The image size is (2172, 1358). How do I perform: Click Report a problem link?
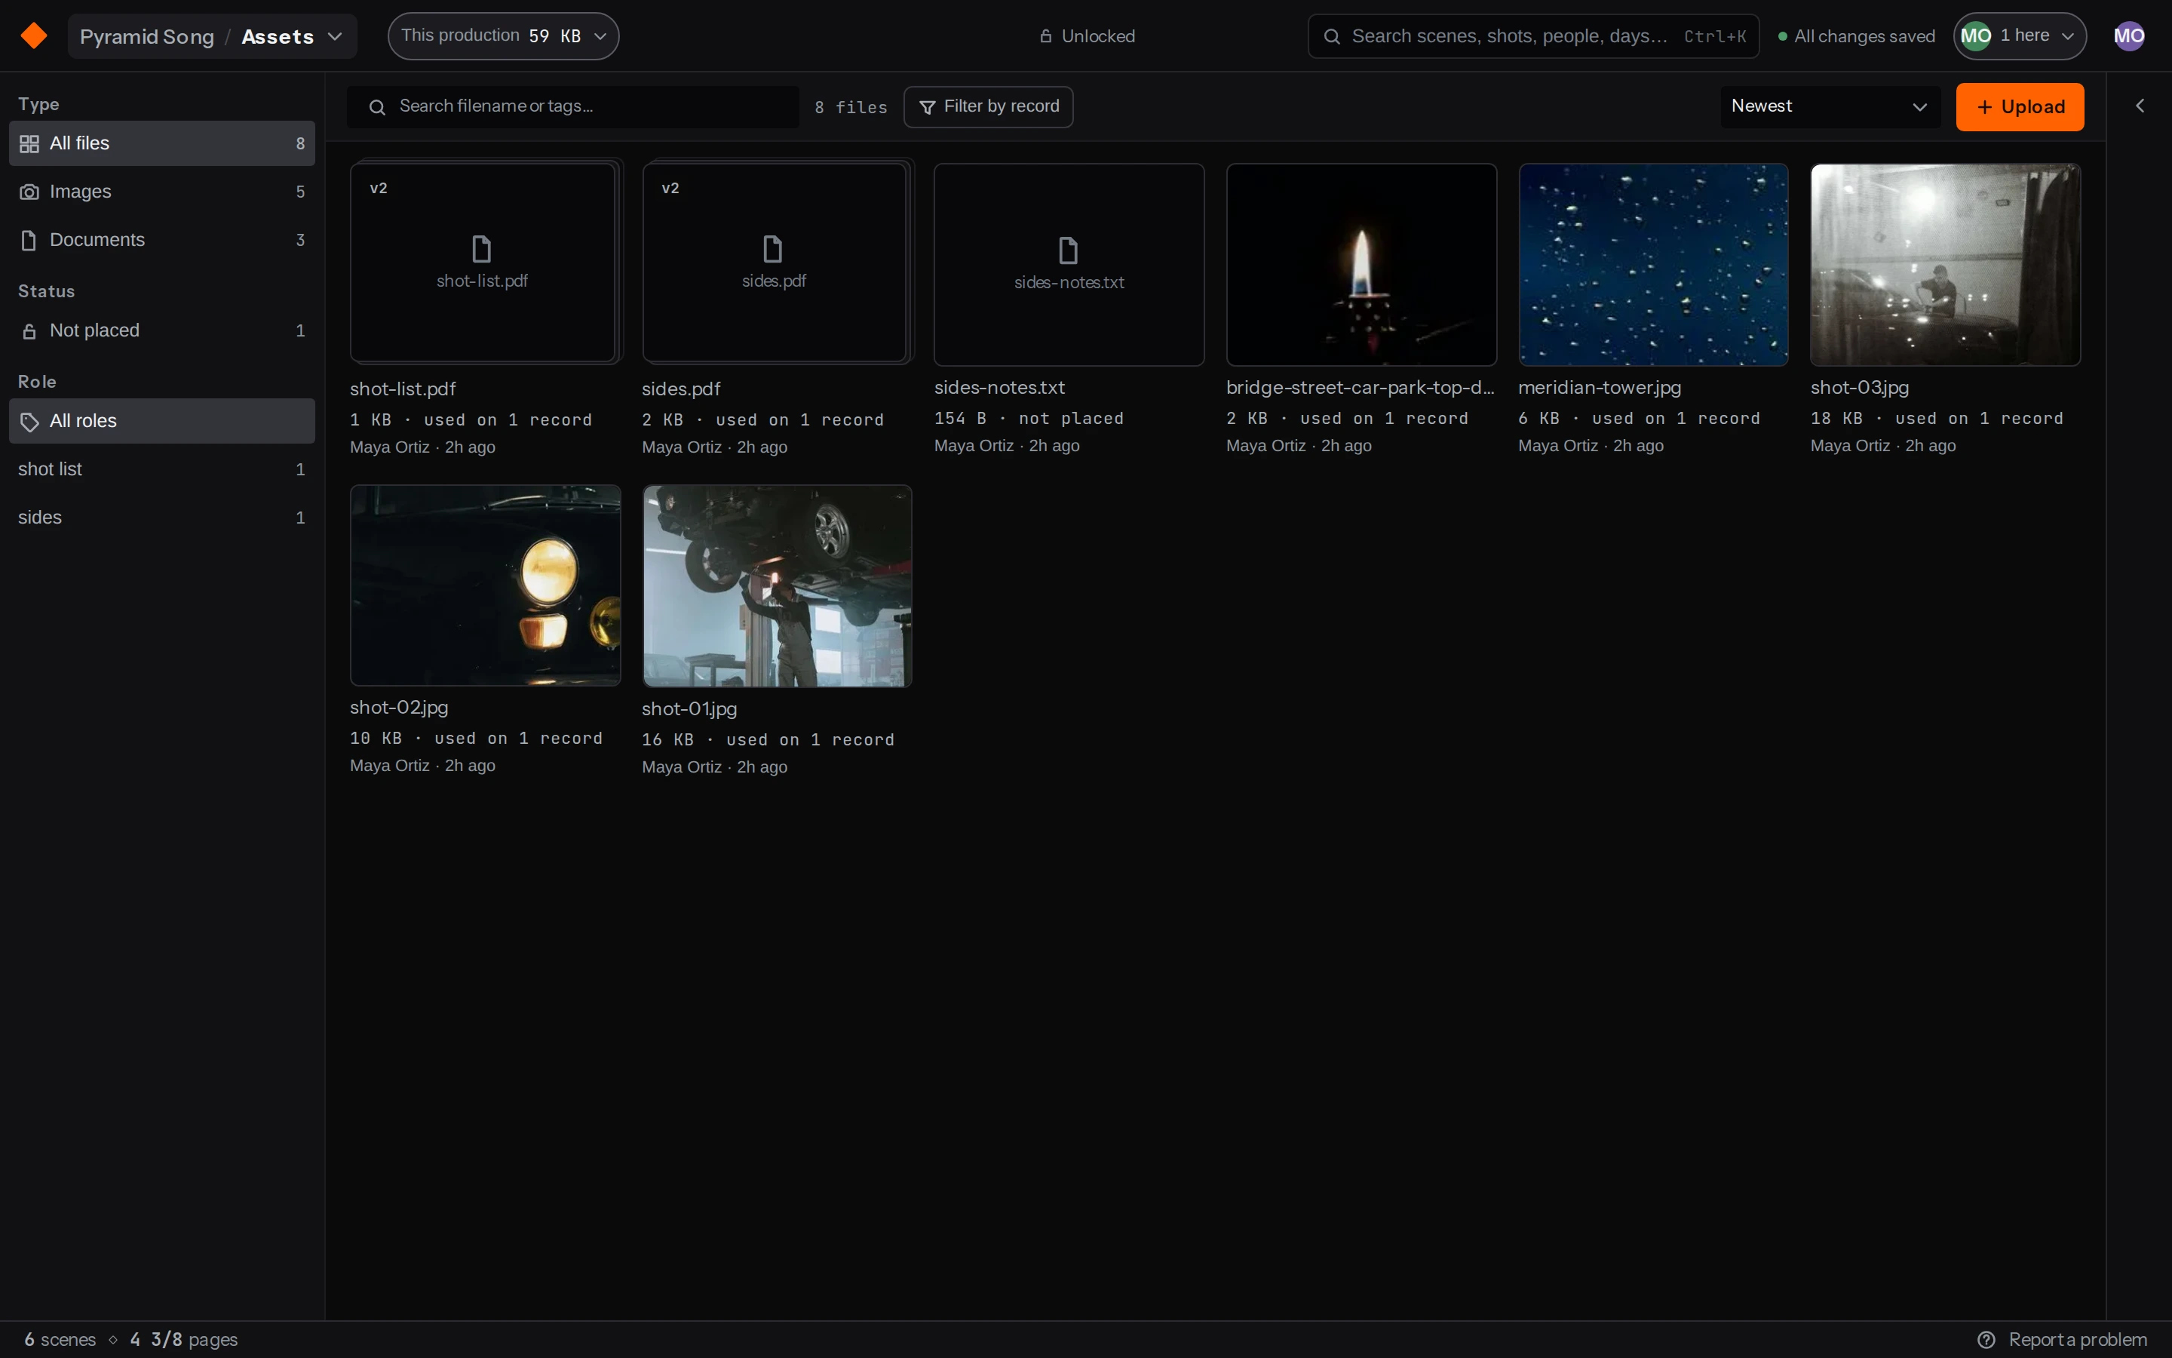[x=2078, y=1339]
